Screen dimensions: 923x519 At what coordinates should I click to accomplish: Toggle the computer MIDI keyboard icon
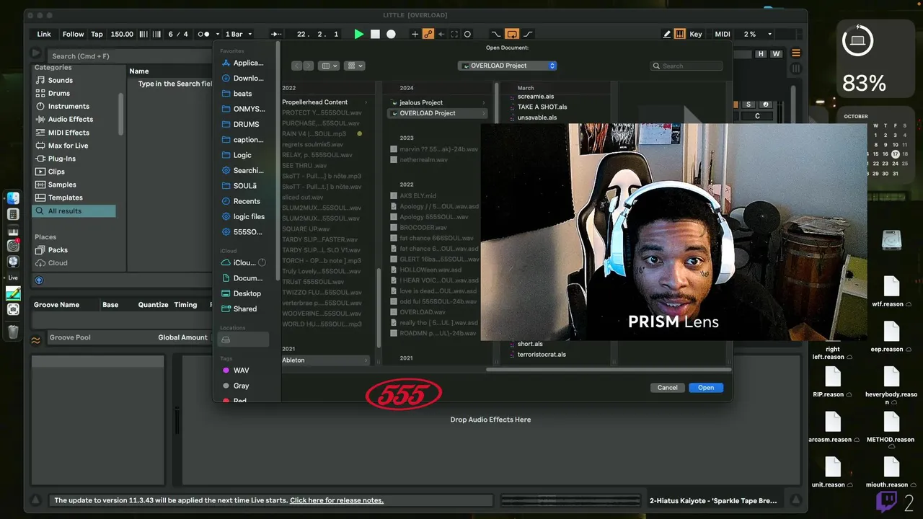pos(679,34)
